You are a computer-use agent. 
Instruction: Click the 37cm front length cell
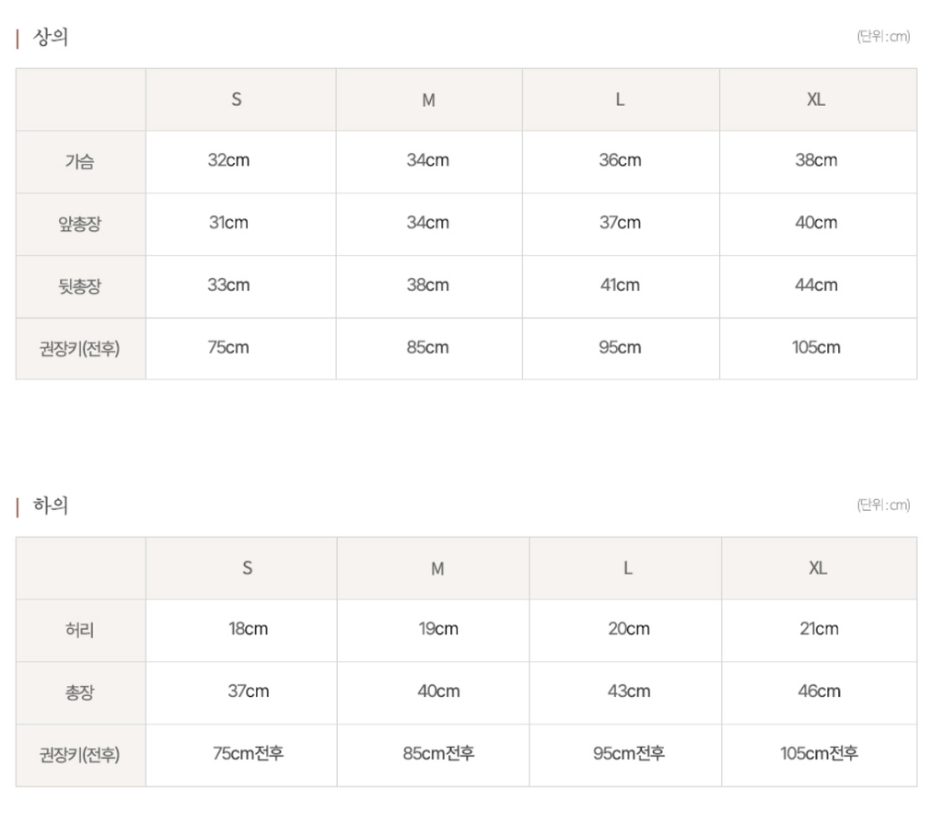point(620,223)
